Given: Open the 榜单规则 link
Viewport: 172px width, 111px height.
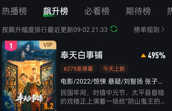Looking at the screenshot, I should coord(146,29).
